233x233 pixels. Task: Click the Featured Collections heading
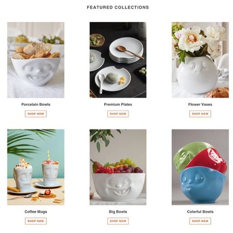(118, 8)
